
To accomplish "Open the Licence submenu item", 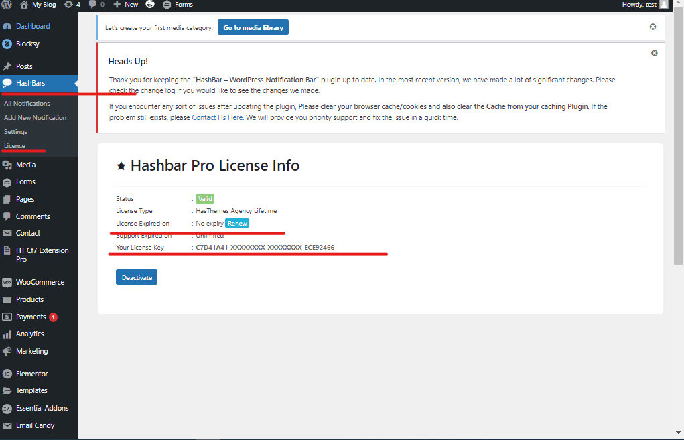I will (x=15, y=145).
